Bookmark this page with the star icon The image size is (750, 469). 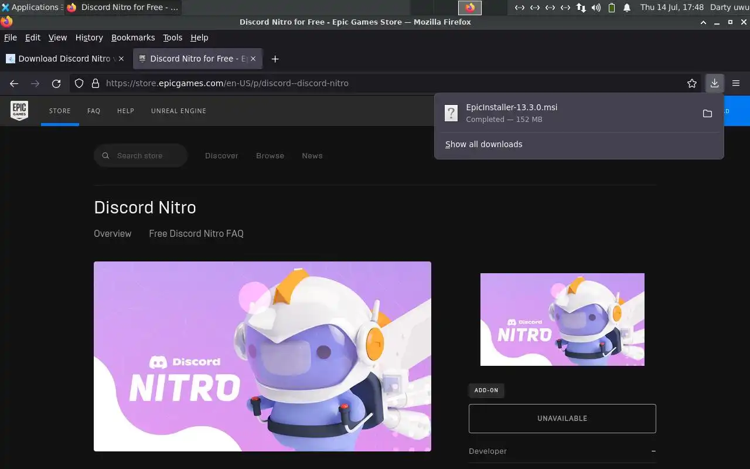pyautogui.click(x=692, y=83)
